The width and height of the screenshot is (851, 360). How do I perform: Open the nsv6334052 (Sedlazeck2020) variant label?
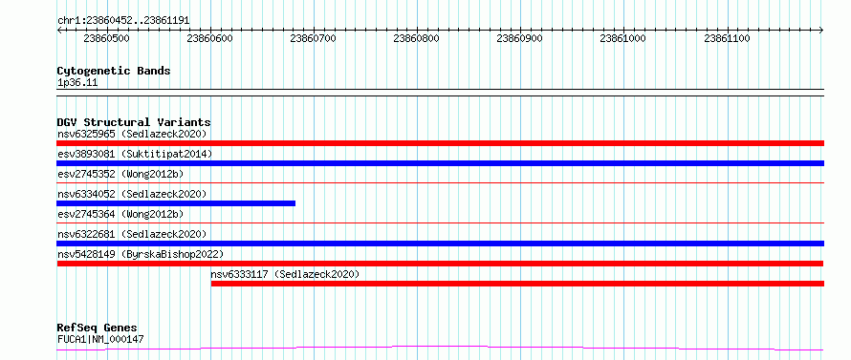coord(132,194)
